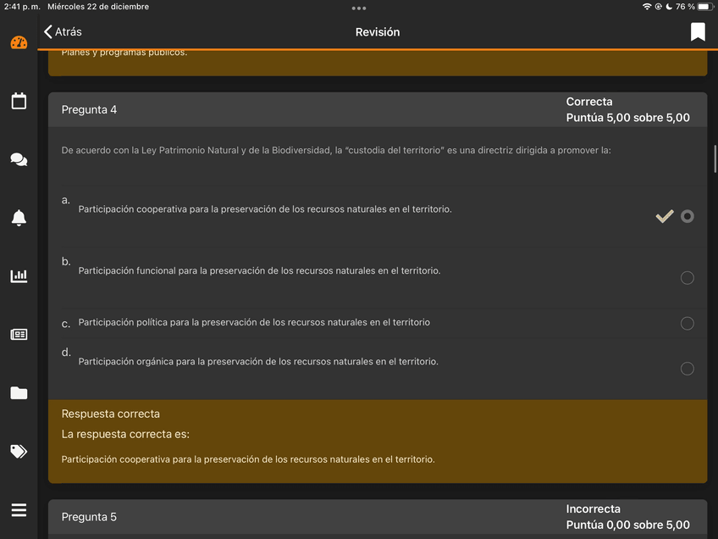This screenshot has height=539, width=718.
Task: Select radio button for option a Participación cooperativa
Action: point(687,216)
